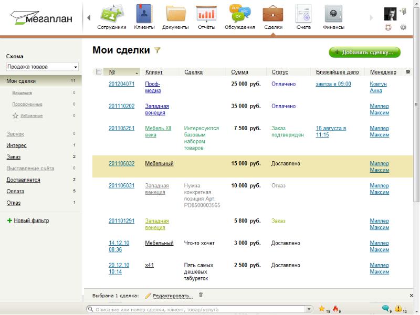Screen dimensions: 420x315
Task: Click the trash icon to delete selected deal
Action: [x=201, y=295]
